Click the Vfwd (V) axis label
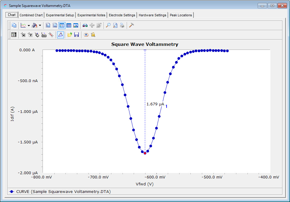 [145, 184]
